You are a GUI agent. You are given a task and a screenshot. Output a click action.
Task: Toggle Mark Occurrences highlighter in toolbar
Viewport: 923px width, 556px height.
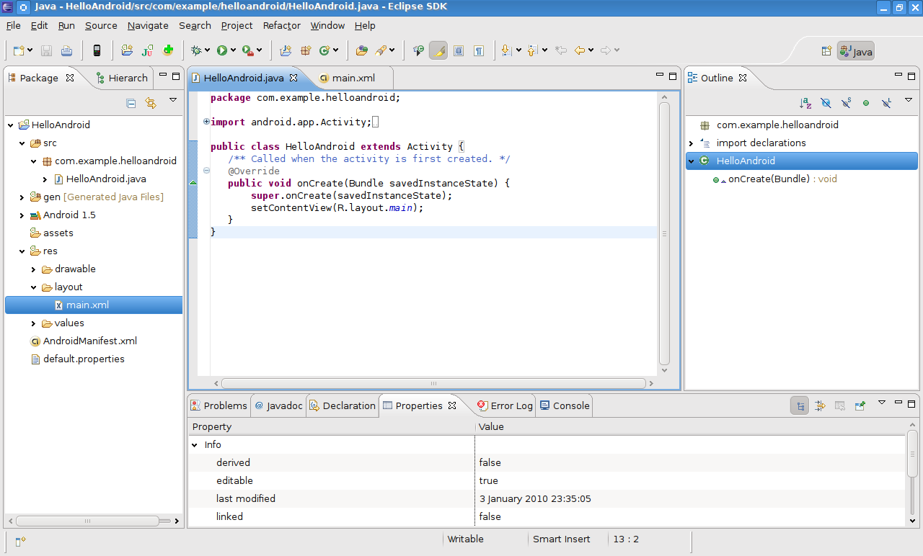(438, 50)
